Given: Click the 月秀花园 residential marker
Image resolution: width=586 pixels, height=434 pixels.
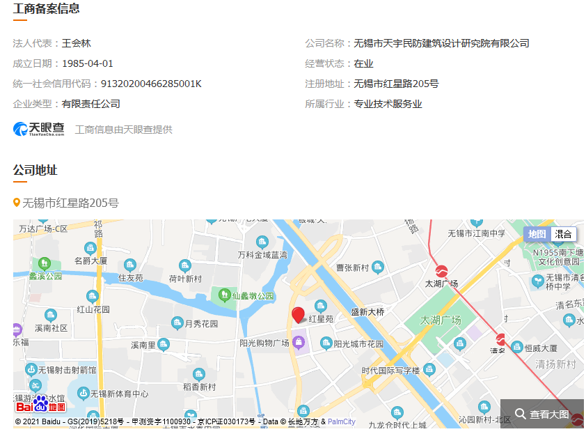Looking at the screenshot, I should (177, 323).
